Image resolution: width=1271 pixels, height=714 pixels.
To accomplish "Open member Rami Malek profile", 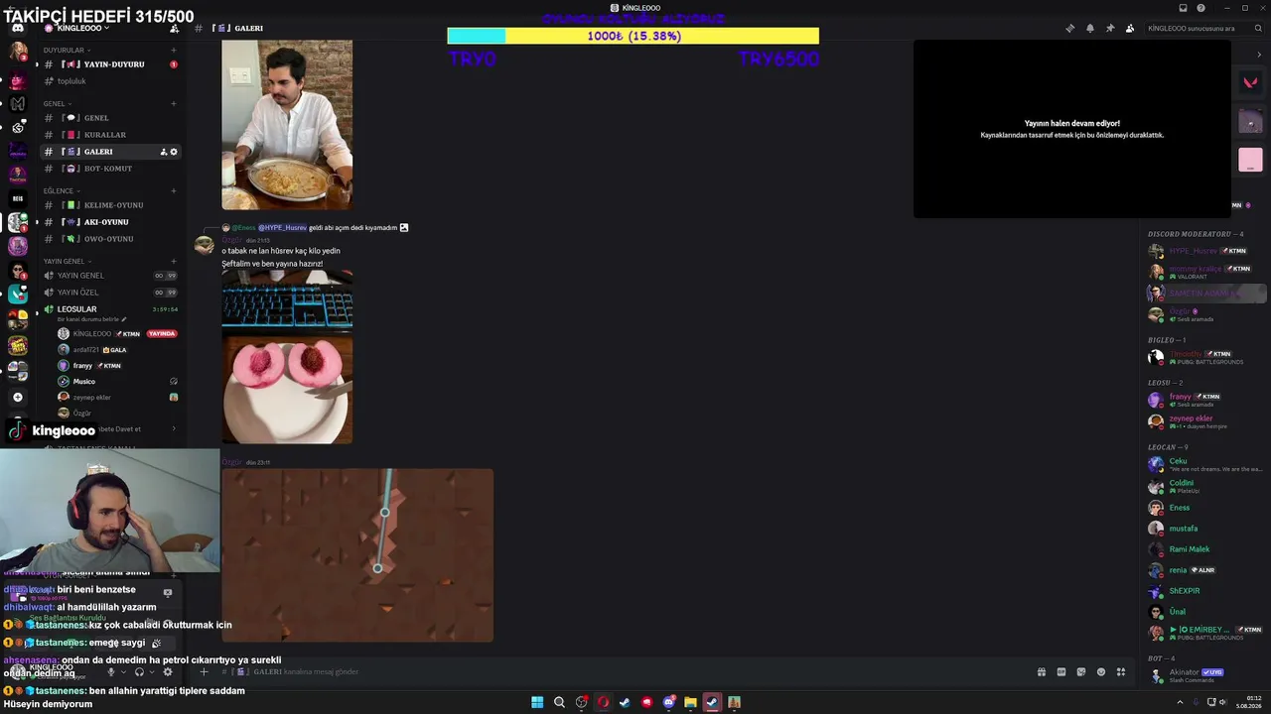I will click(x=1207, y=549).
